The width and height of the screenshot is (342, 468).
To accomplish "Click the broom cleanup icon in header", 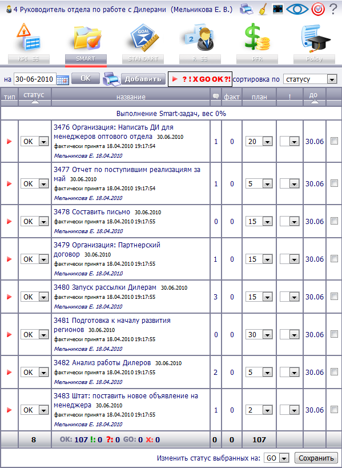I will [263, 9].
